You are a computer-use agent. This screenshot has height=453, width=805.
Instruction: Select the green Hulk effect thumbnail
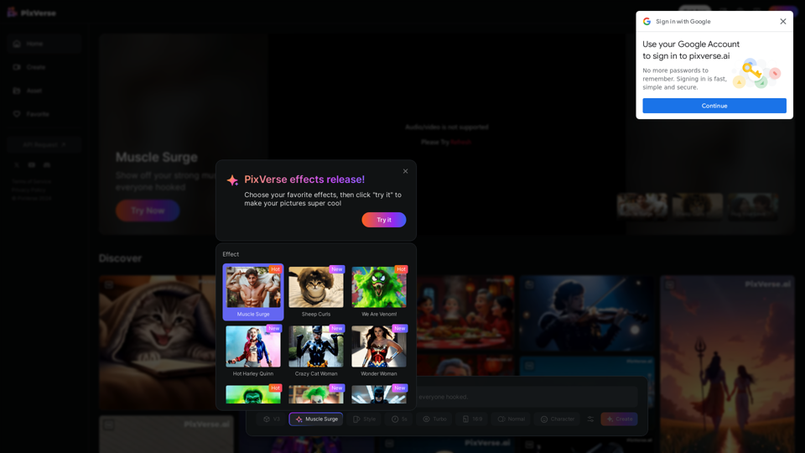(253, 394)
